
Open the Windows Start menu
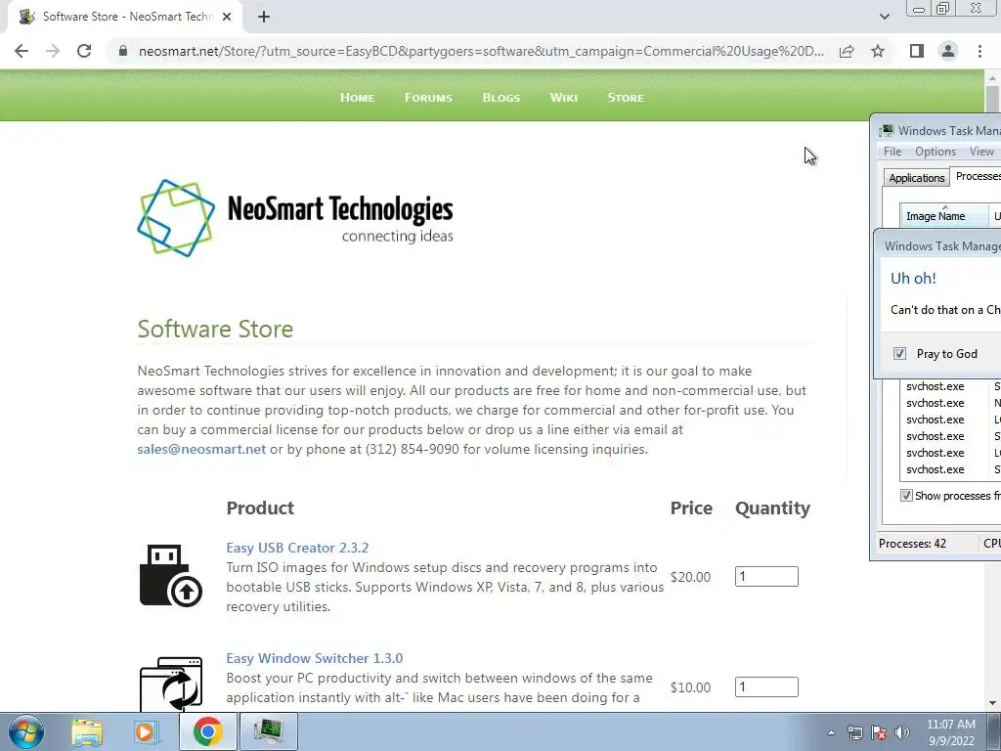[x=26, y=731]
